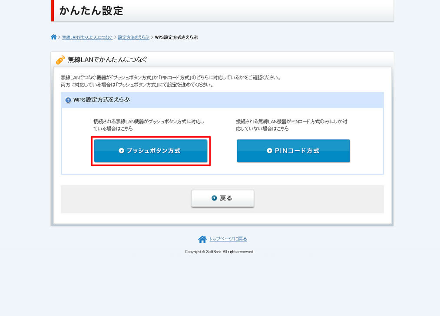Click the arrow icon on the プッシュボタン方式 button

click(121, 151)
